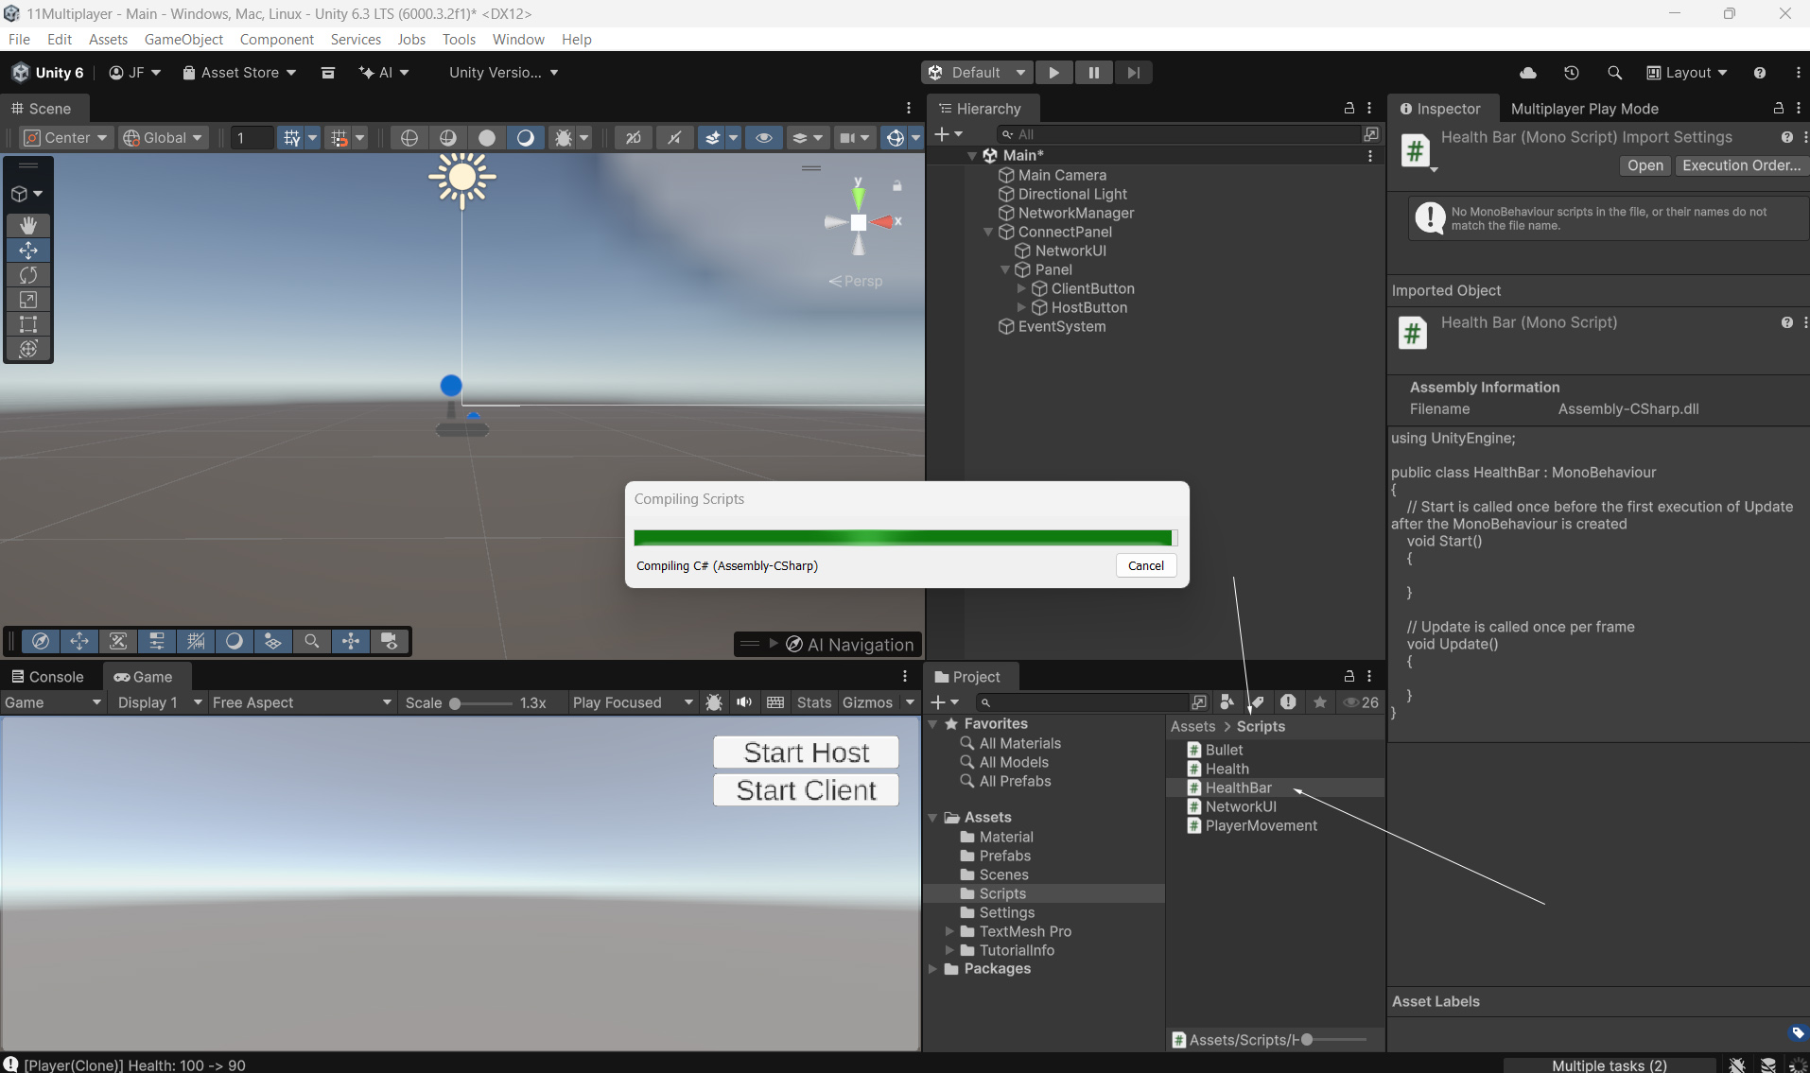Open the Layout dropdown

pyautogui.click(x=1687, y=73)
